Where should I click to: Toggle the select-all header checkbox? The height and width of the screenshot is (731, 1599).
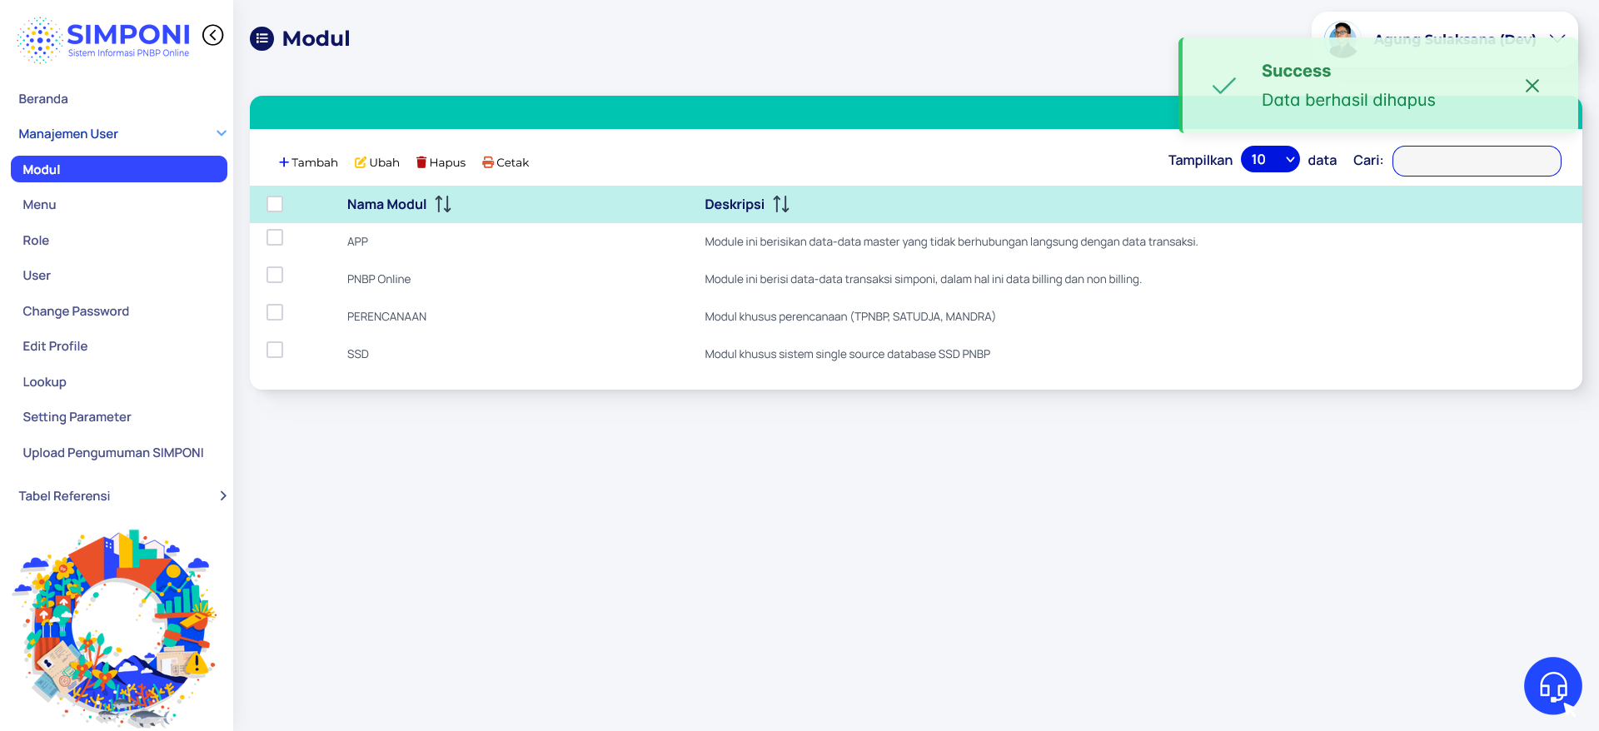[275, 204]
